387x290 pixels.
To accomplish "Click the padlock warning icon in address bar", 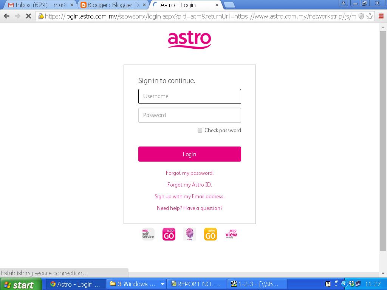I will point(41,16).
